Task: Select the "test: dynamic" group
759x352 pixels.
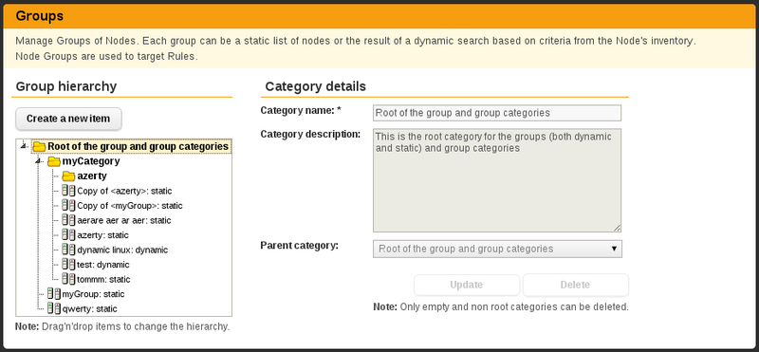Action: pos(103,265)
